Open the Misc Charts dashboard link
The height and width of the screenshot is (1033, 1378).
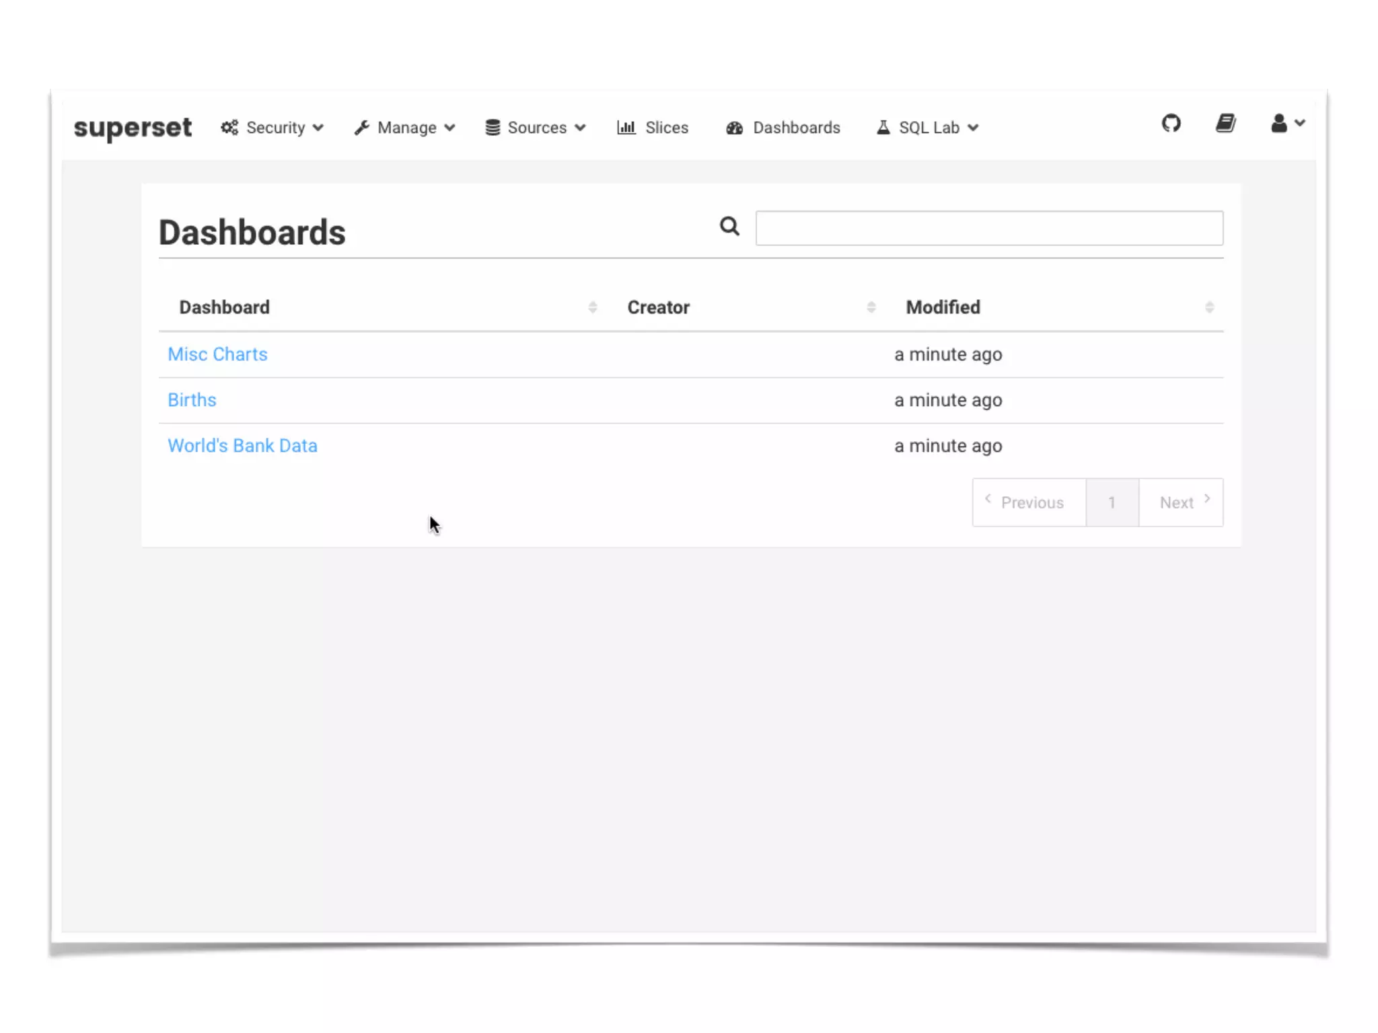click(x=217, y=354)
